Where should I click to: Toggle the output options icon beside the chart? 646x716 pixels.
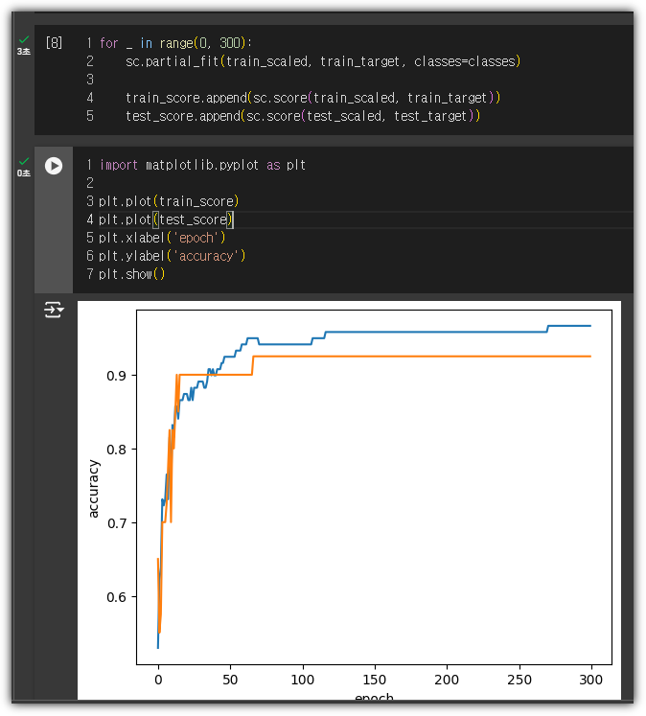54,310
